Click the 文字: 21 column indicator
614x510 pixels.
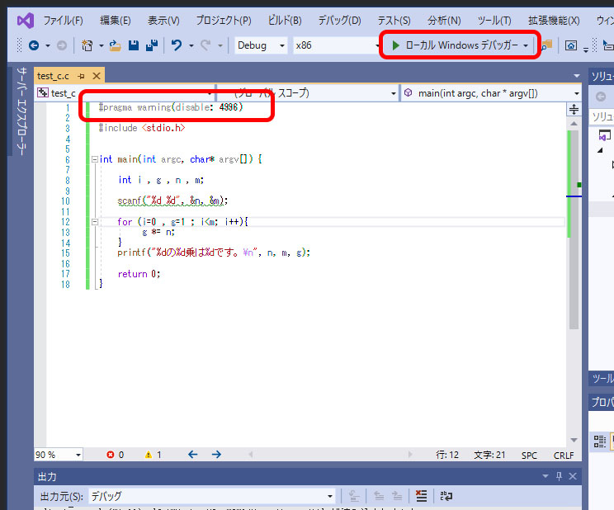pyautogui.click(x=489, y=455)
